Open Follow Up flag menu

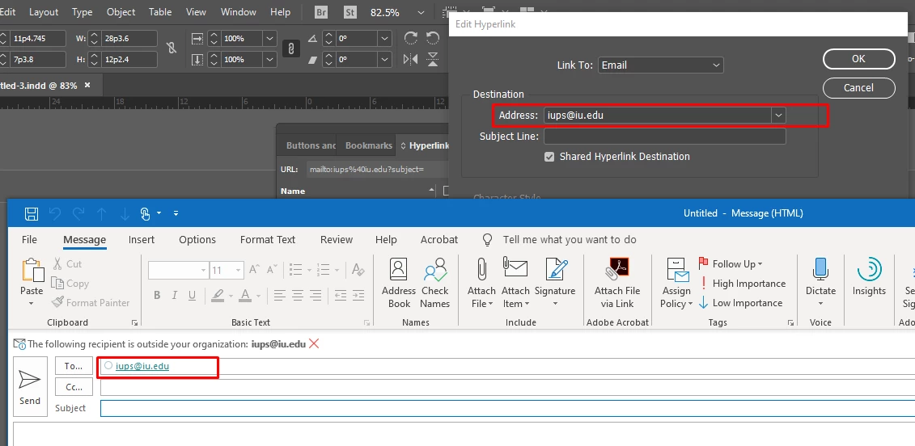[731, 263]
